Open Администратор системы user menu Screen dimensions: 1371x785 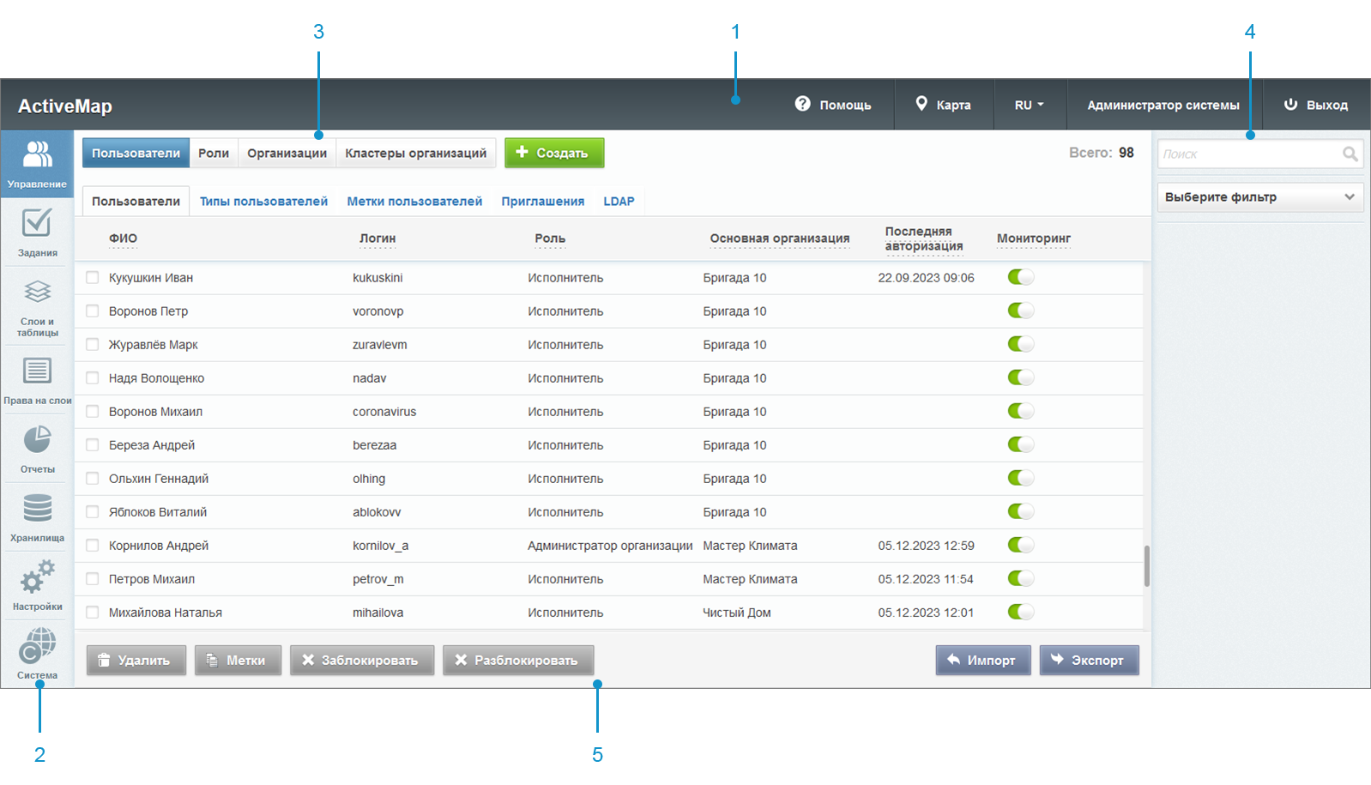[x=1163, y=106]
